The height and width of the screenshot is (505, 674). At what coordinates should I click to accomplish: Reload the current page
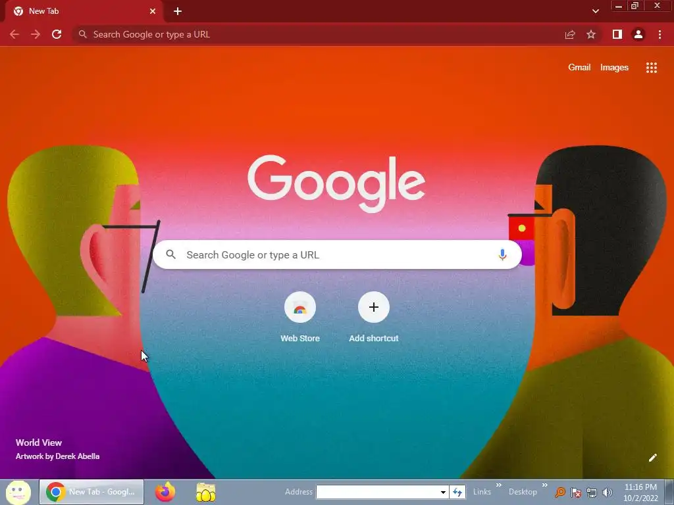tap(57, 34)
